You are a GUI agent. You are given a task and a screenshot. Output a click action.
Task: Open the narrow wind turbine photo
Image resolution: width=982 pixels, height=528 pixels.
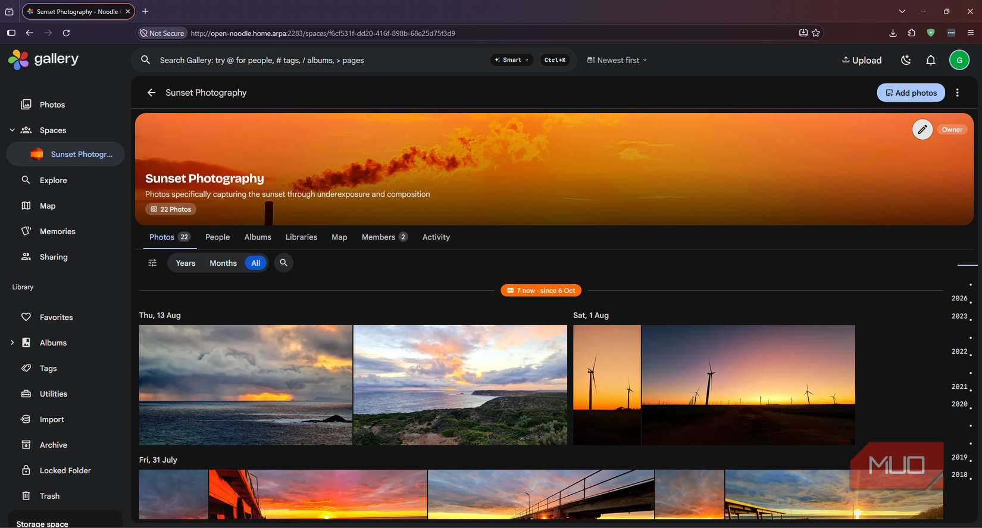click(x=607, y=385)
